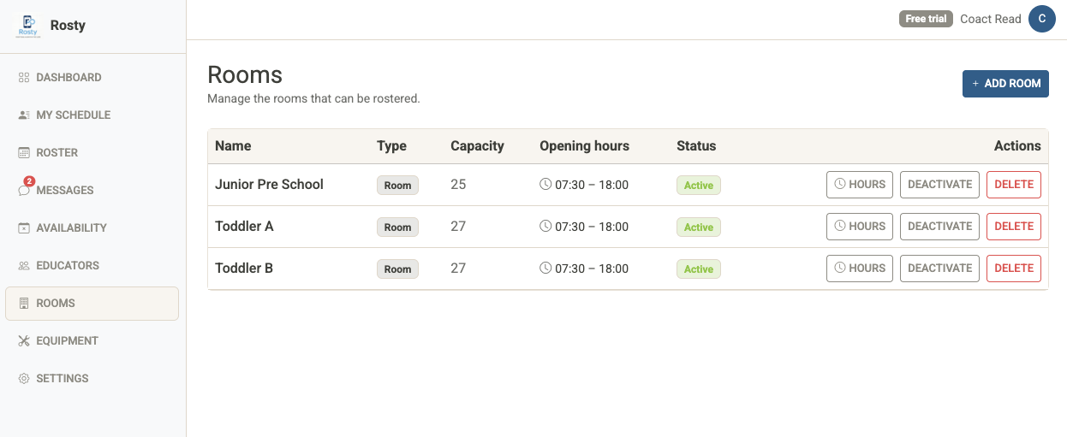This screenshot has width=1067, height=437.
Task: Open the user avatar C menu
Action: pos(1041,19)
